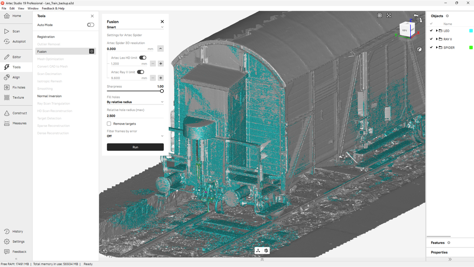This screenshot has height=267, width=474.
Task: Open the Texture panel
Action: coord(16,97)
